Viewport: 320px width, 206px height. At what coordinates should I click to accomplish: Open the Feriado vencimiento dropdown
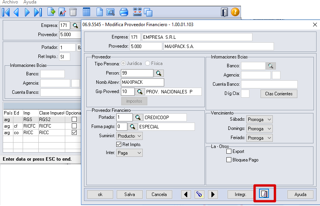point(259,138)
